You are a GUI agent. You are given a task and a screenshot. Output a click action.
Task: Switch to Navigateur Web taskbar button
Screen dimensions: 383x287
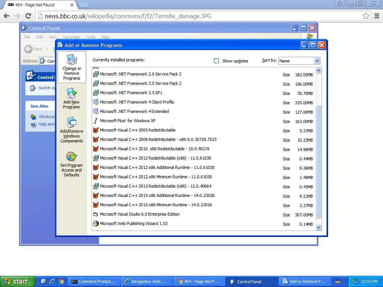pos(147,281)
